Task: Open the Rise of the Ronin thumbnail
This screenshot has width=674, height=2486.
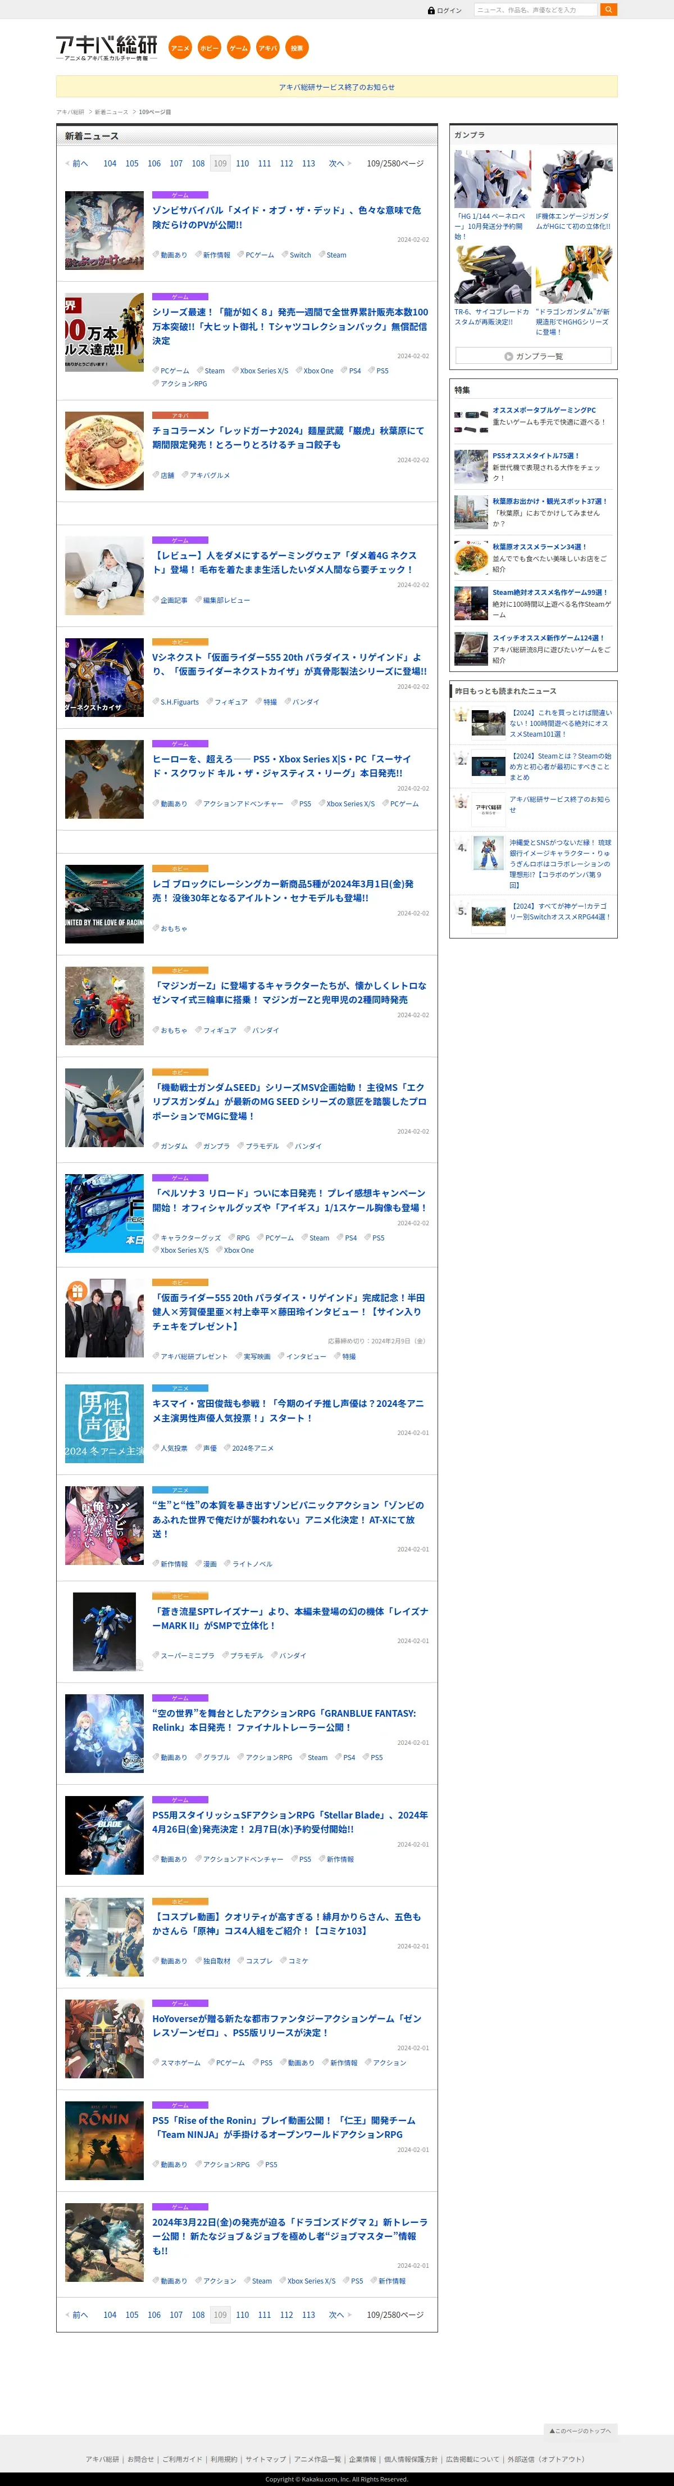Action: click(104, 2141)
